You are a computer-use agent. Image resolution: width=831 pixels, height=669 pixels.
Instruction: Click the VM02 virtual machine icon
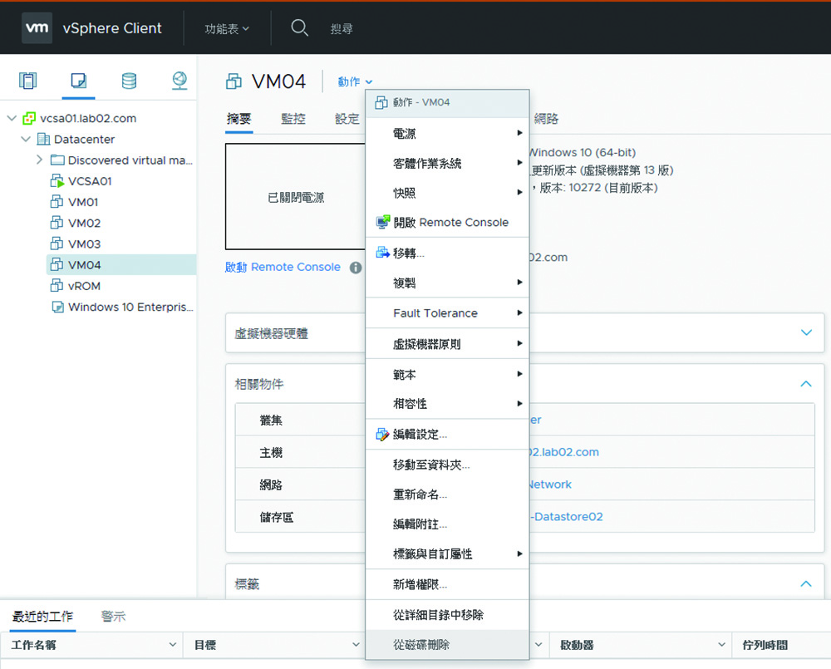[x=57, y=223]
